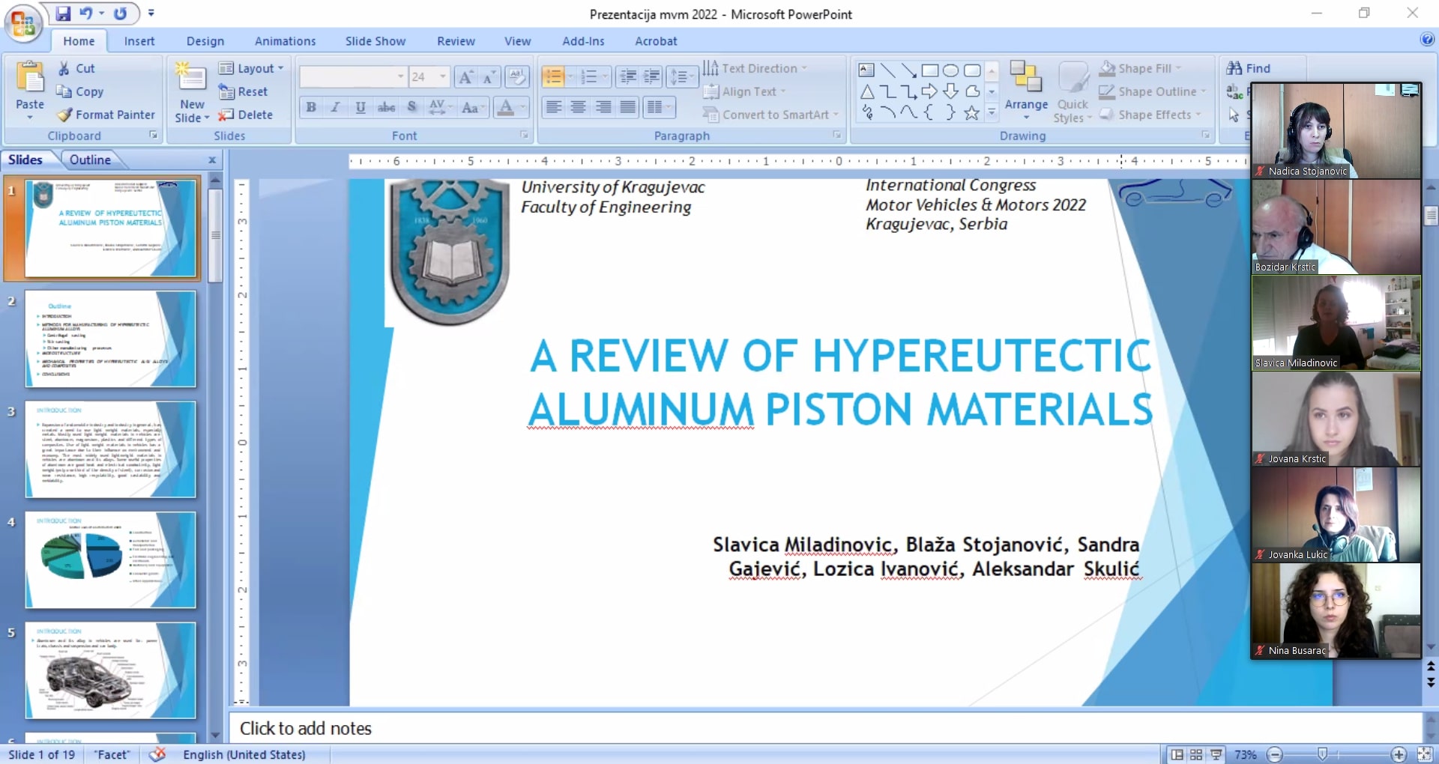This screenshot has width=1439, height=764.
Task: Open the Animations ribbon tab
Action: point(285,41)
